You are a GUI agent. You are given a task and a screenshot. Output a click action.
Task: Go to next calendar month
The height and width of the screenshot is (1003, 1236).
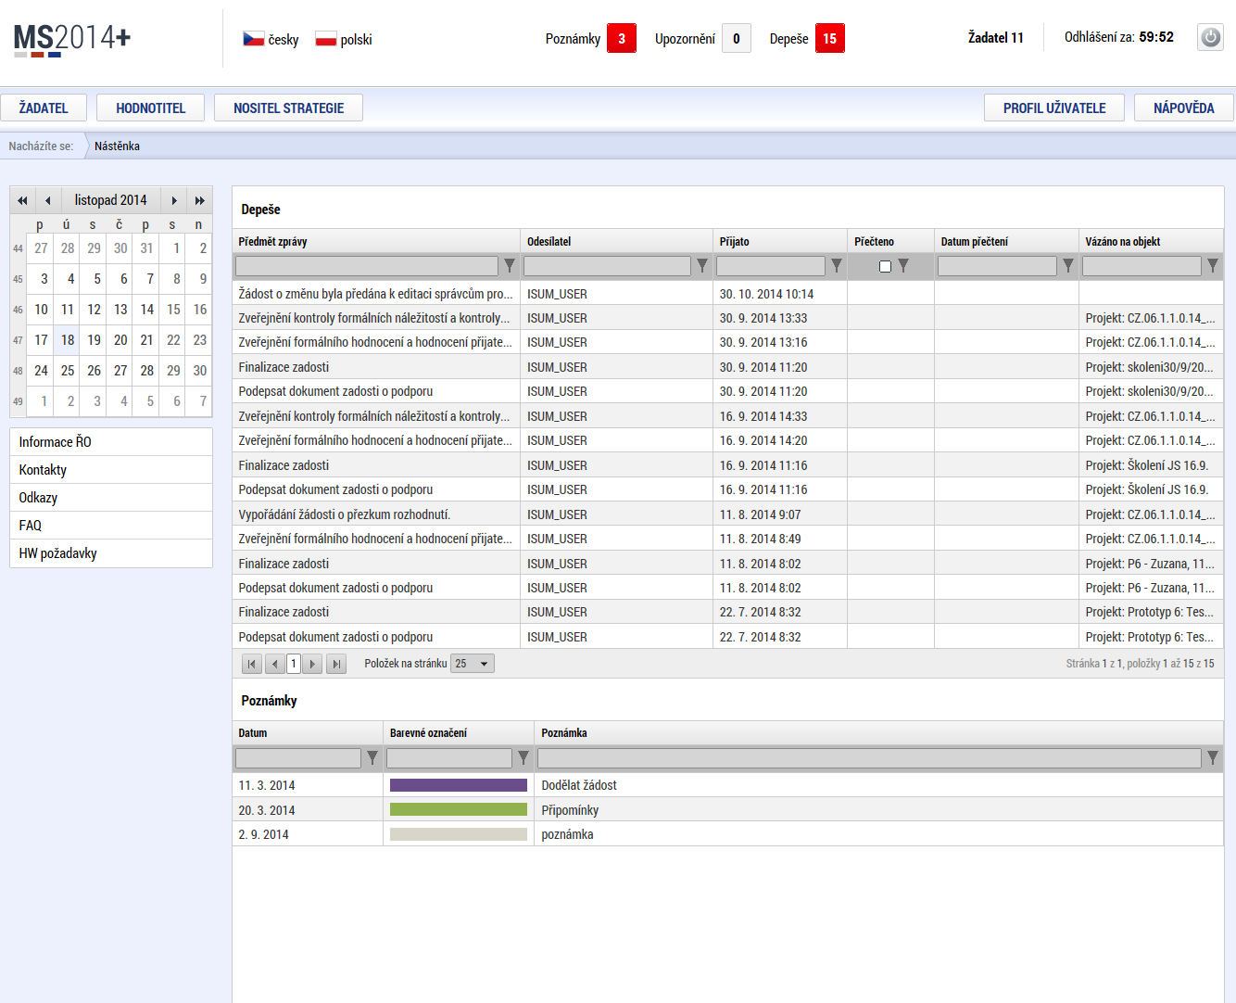coord(173,200)
